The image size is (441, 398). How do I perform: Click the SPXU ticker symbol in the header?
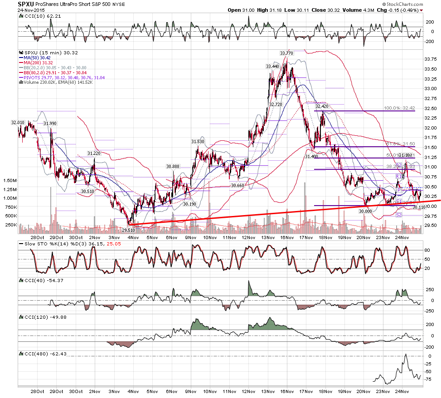coord(25,4)
